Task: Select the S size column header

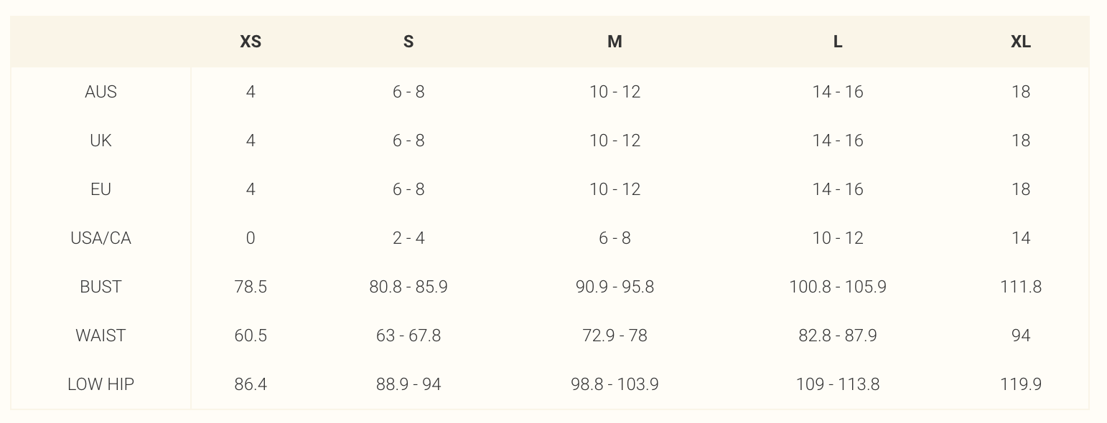Action: 408,42
